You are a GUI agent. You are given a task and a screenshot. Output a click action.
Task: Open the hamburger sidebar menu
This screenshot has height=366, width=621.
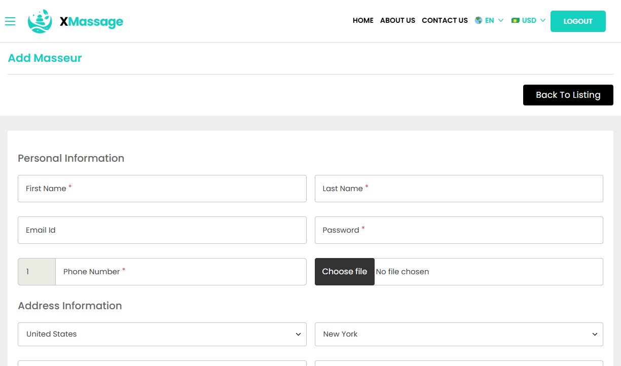pyautogui.click(x=10, y=21)
